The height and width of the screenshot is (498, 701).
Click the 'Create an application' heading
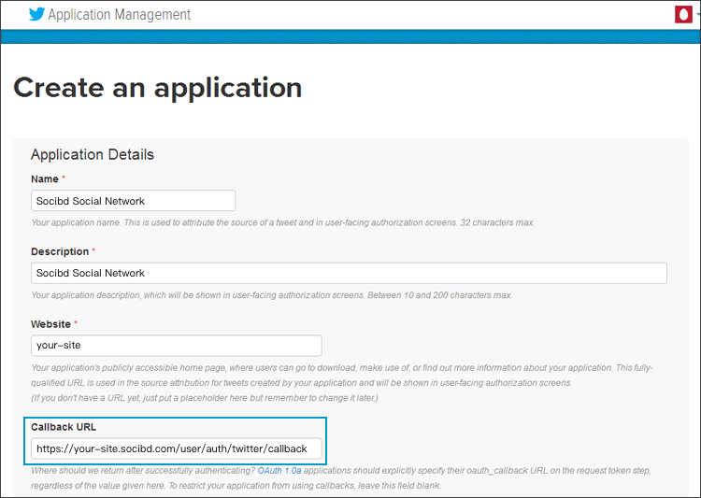coord(157,87)
